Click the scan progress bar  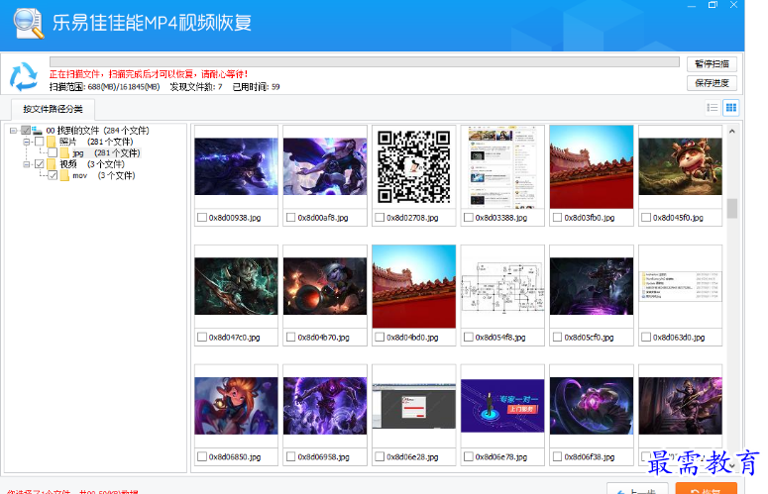pyautogui.click(x=364, y=62)
